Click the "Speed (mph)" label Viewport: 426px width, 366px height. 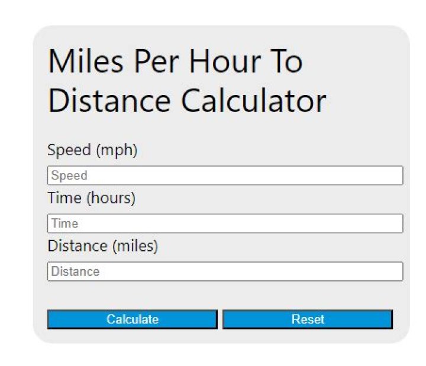pyautogui.click(x=92, y=151)
